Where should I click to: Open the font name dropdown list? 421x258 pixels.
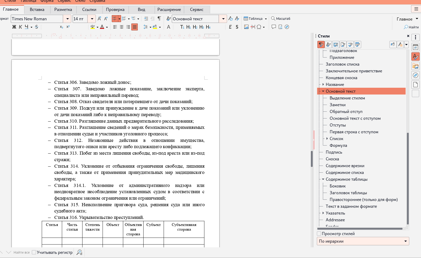click(67, 19)
